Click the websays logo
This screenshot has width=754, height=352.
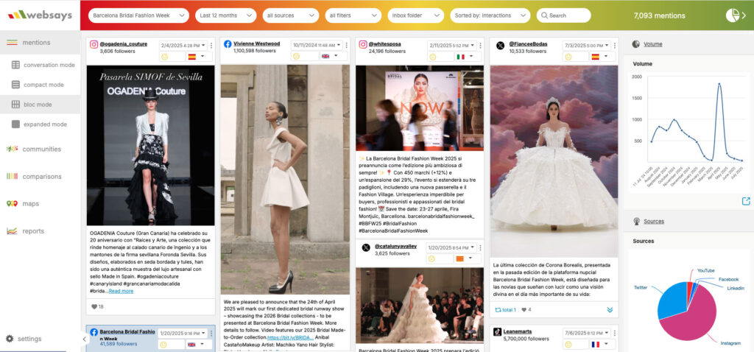(40, 15)
